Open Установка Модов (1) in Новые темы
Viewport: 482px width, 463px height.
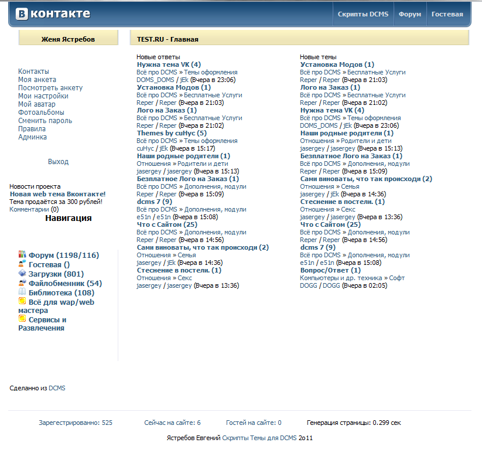337,64
